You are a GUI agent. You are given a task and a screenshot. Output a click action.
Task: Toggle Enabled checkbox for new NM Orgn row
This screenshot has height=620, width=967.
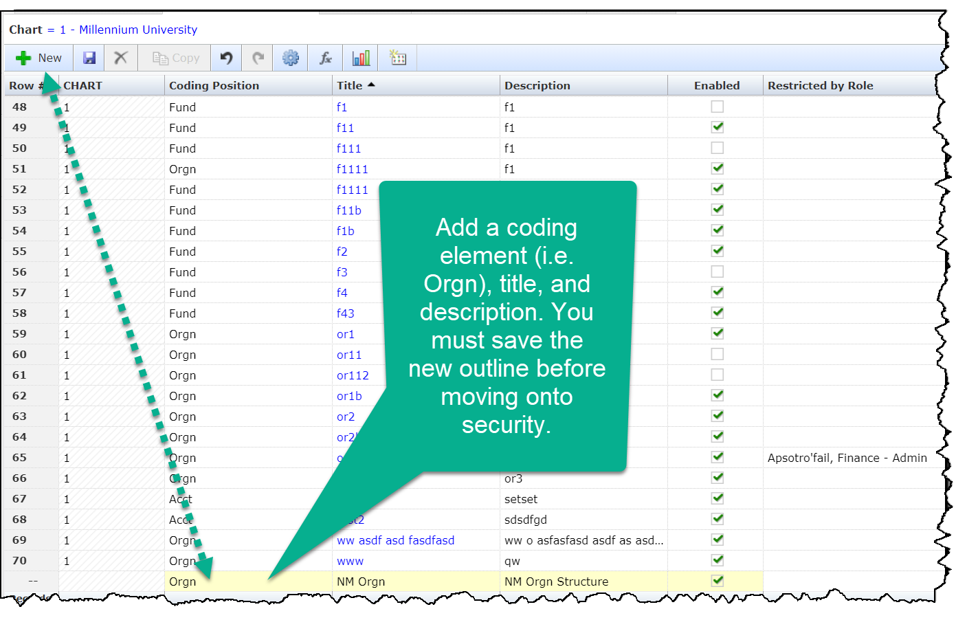(717, 581)
